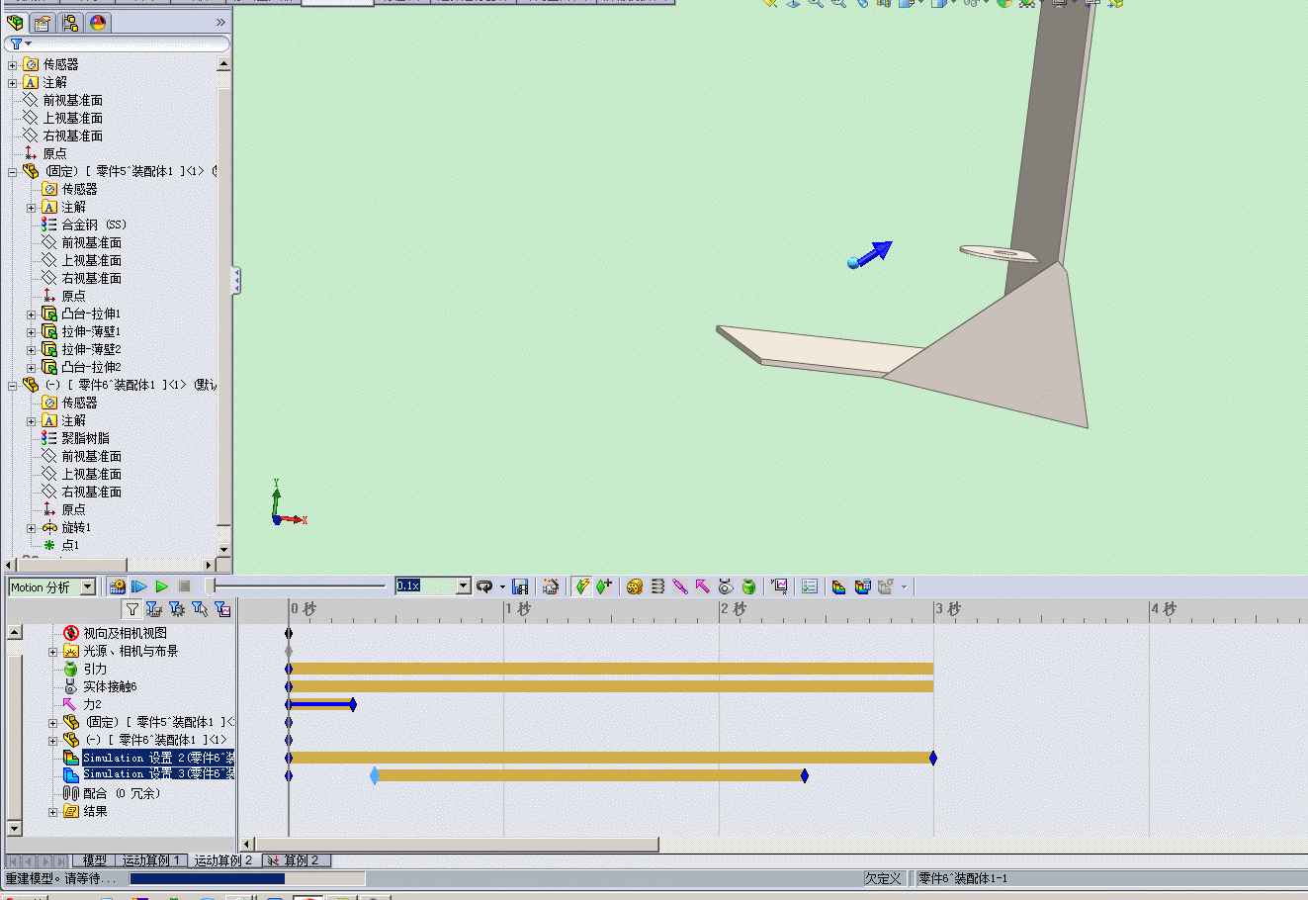The width and height of the screenshot is (1308, 900).
Task: Toggle the Filter Results button
Action: point(222,609)
